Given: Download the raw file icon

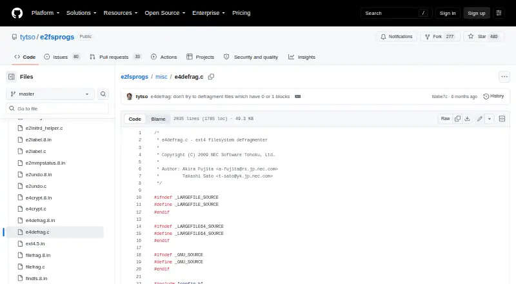Looking at the screenshot, I should click(x=467, y=119).
